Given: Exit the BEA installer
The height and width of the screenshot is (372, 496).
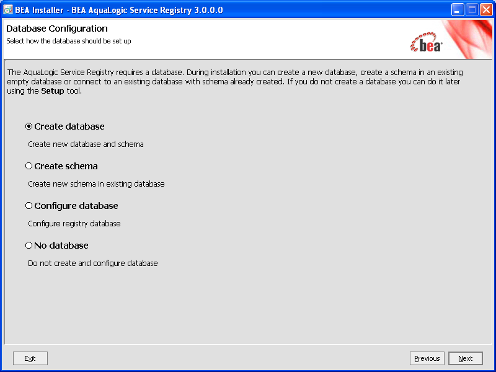Looking at the screenshot, I should click(x=30, y=358).
